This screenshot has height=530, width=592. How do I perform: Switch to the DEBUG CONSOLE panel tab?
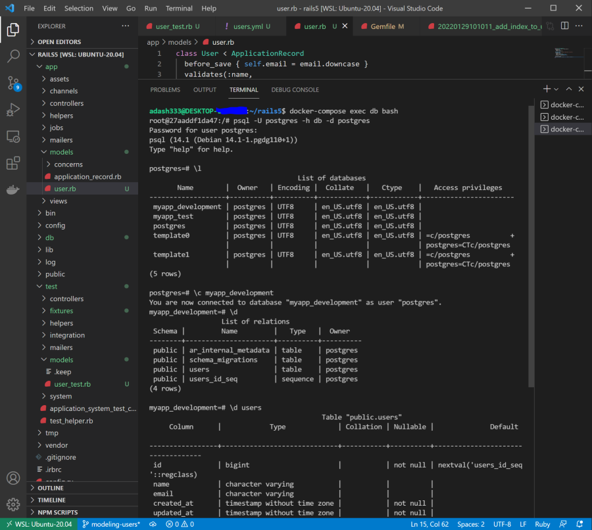pos(295,89)
